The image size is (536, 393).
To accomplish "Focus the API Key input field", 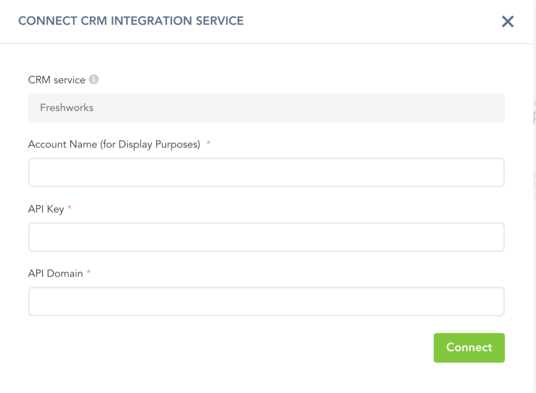I will 266,237.
